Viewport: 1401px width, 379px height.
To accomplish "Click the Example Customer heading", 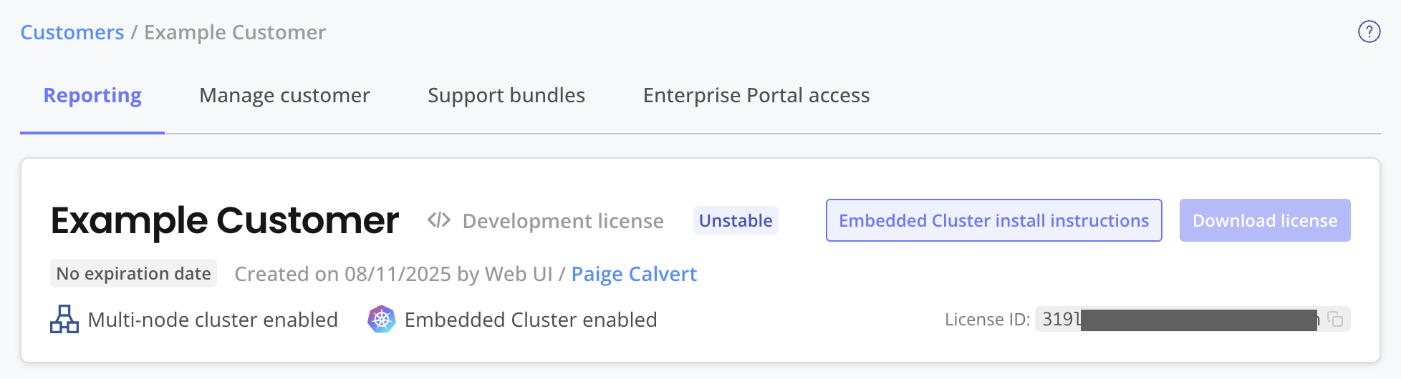I will [224, 220].
